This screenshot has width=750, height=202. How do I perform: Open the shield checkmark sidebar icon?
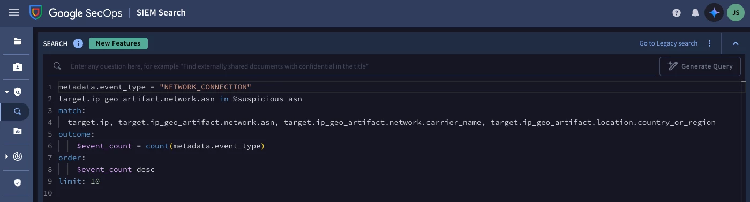pyautogui.click(x=18, y=183)
